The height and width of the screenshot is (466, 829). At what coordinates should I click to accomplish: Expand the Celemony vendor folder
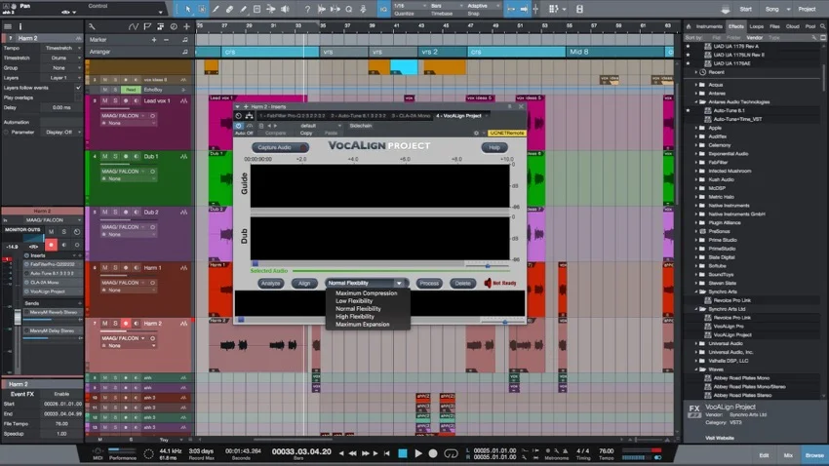coord(696,145)
